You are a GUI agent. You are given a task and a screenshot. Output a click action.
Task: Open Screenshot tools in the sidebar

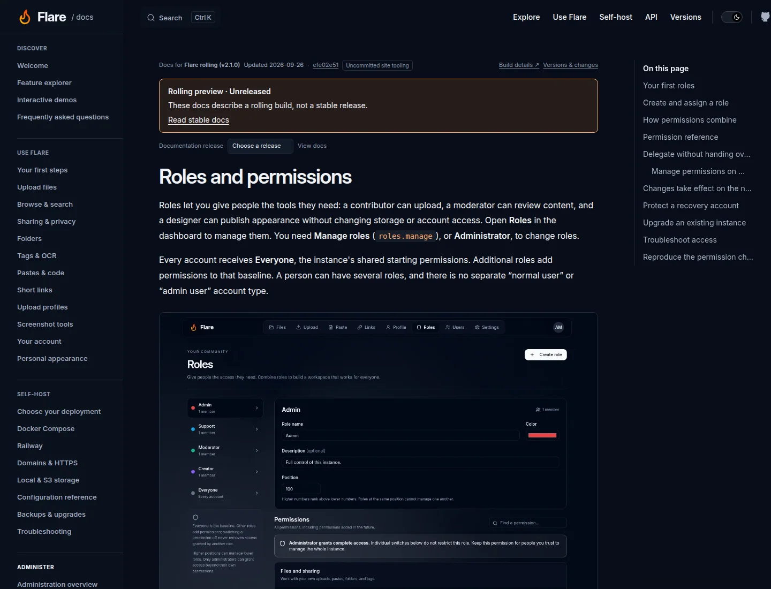[45, 324]
